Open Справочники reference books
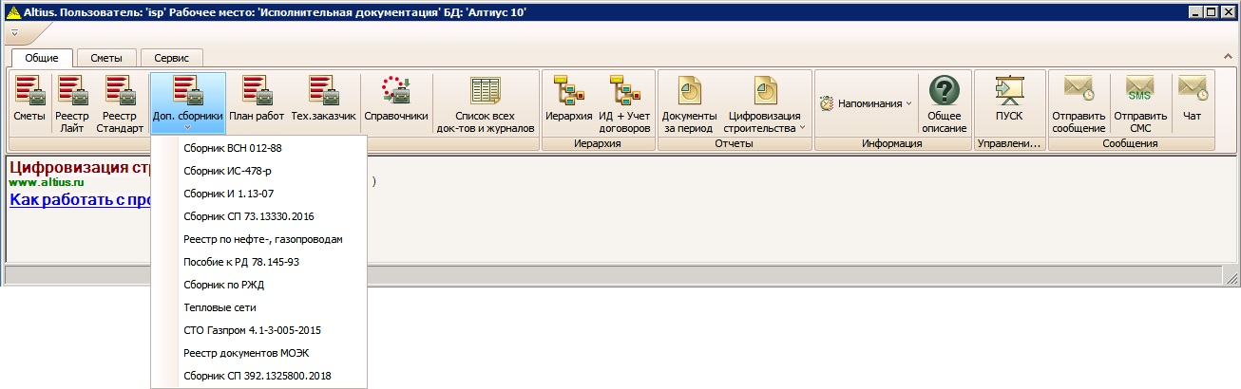Screen dimensions: 1241x389 (x=396, y=102)
